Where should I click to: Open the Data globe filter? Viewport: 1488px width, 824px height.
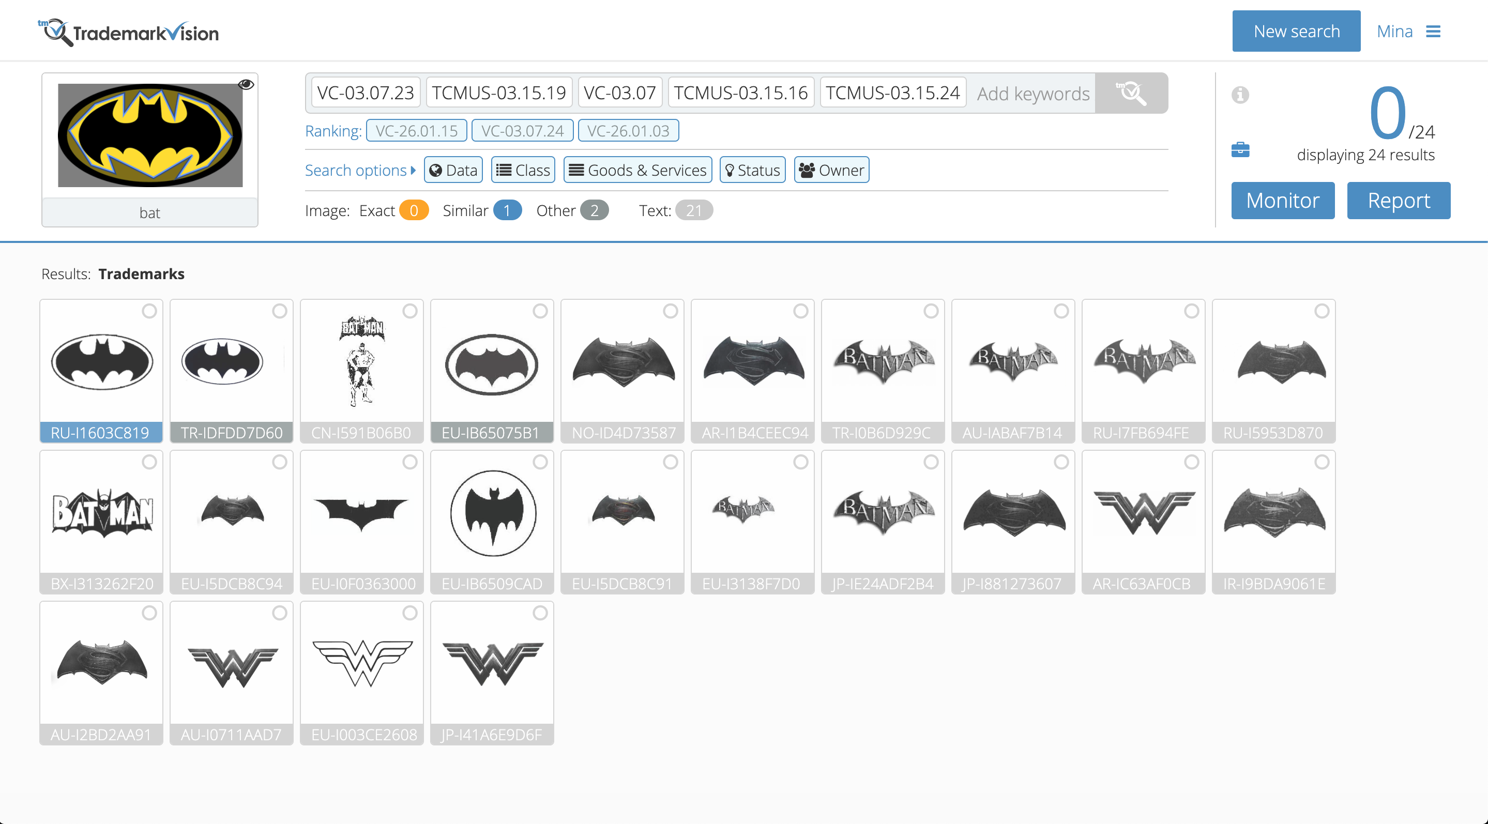453,170
